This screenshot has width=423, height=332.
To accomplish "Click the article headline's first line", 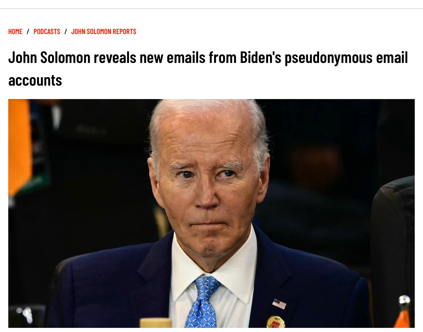I will [x=208, y=58].
